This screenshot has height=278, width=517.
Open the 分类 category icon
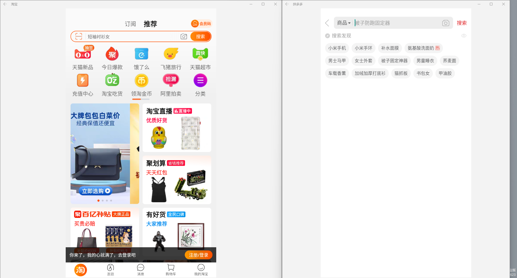click(200, 81)
